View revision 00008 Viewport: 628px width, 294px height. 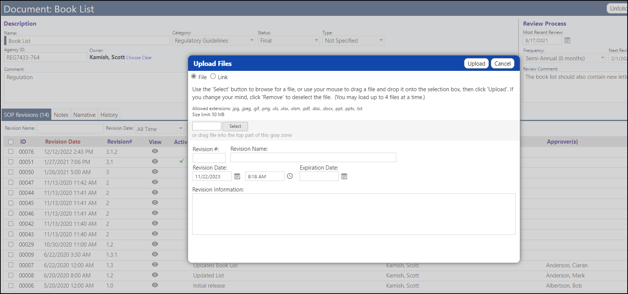pos(155,275)
